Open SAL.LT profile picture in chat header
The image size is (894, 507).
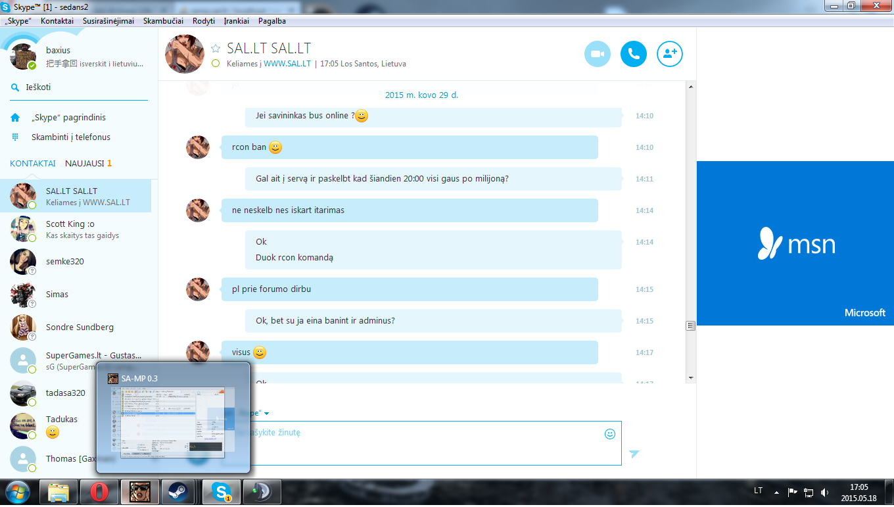coord(184,54)
